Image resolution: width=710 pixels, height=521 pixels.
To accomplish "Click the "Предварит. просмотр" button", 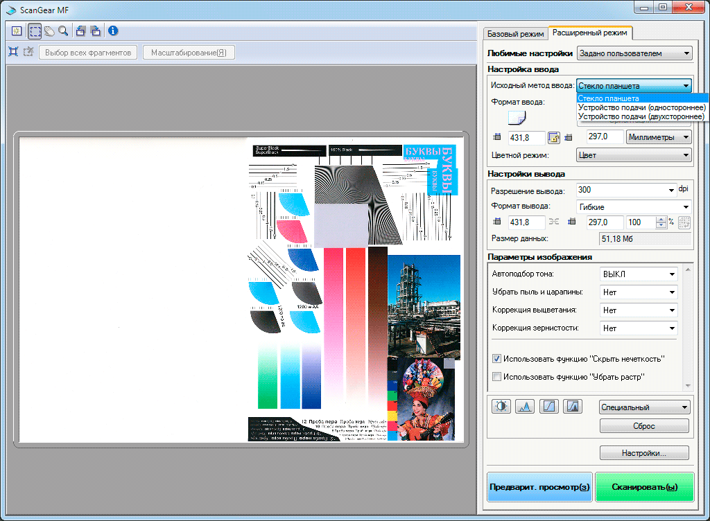I will (539, 487).
